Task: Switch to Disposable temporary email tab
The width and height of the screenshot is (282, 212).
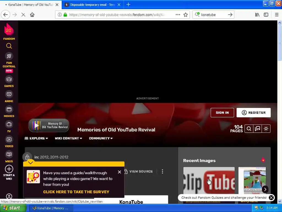Action: (x=93, y=5)
